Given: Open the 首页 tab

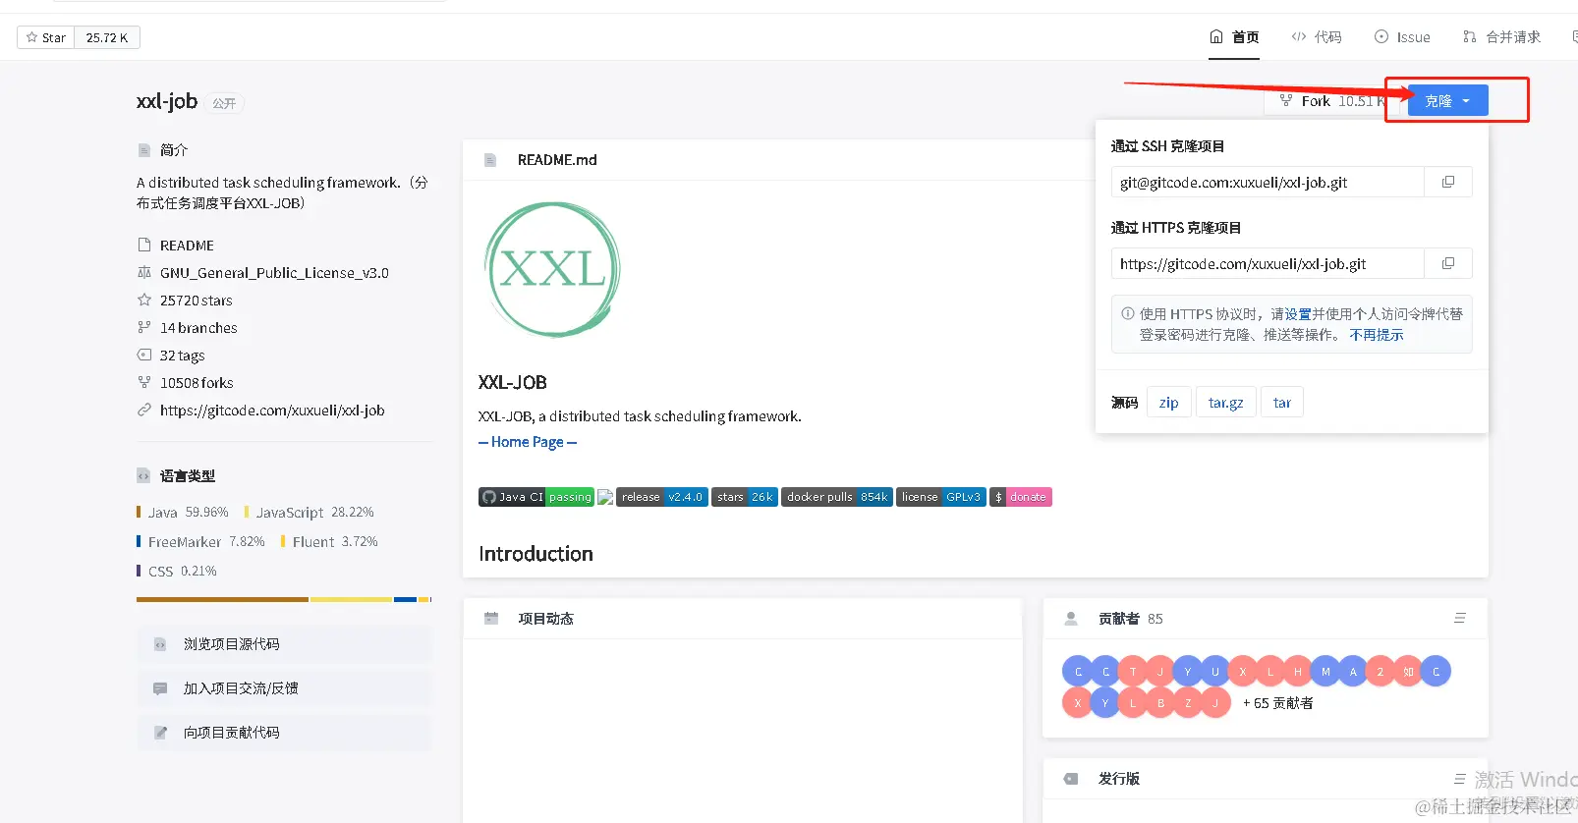Looking at the screenshot, I should (x=1234, y=37).
